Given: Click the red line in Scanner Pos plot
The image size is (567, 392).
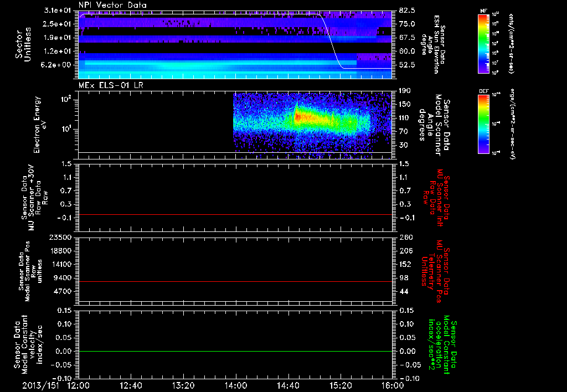Looking at the screenshot, I should (235, 281).
